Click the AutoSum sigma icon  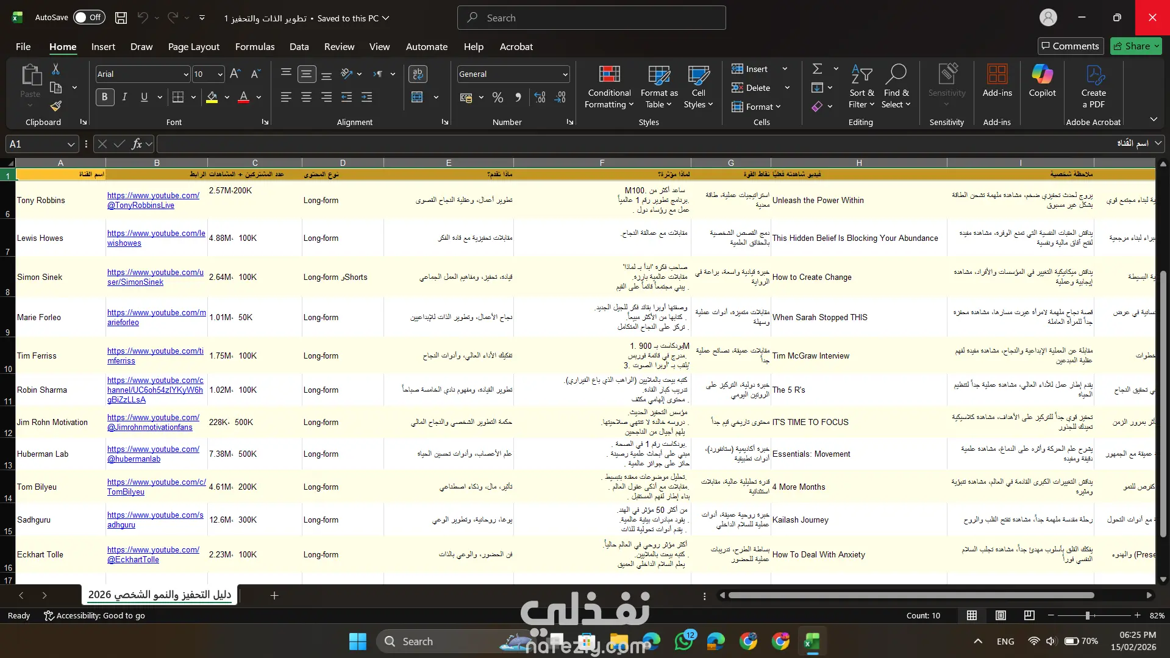(x=818, y=69)
